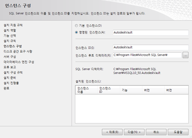
Task: Select the 설치 진행률 step
Action: pos(11,83)
